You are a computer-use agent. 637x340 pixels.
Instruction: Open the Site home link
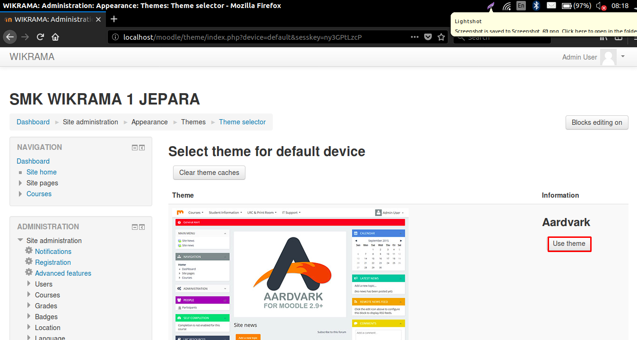point(42,172)
